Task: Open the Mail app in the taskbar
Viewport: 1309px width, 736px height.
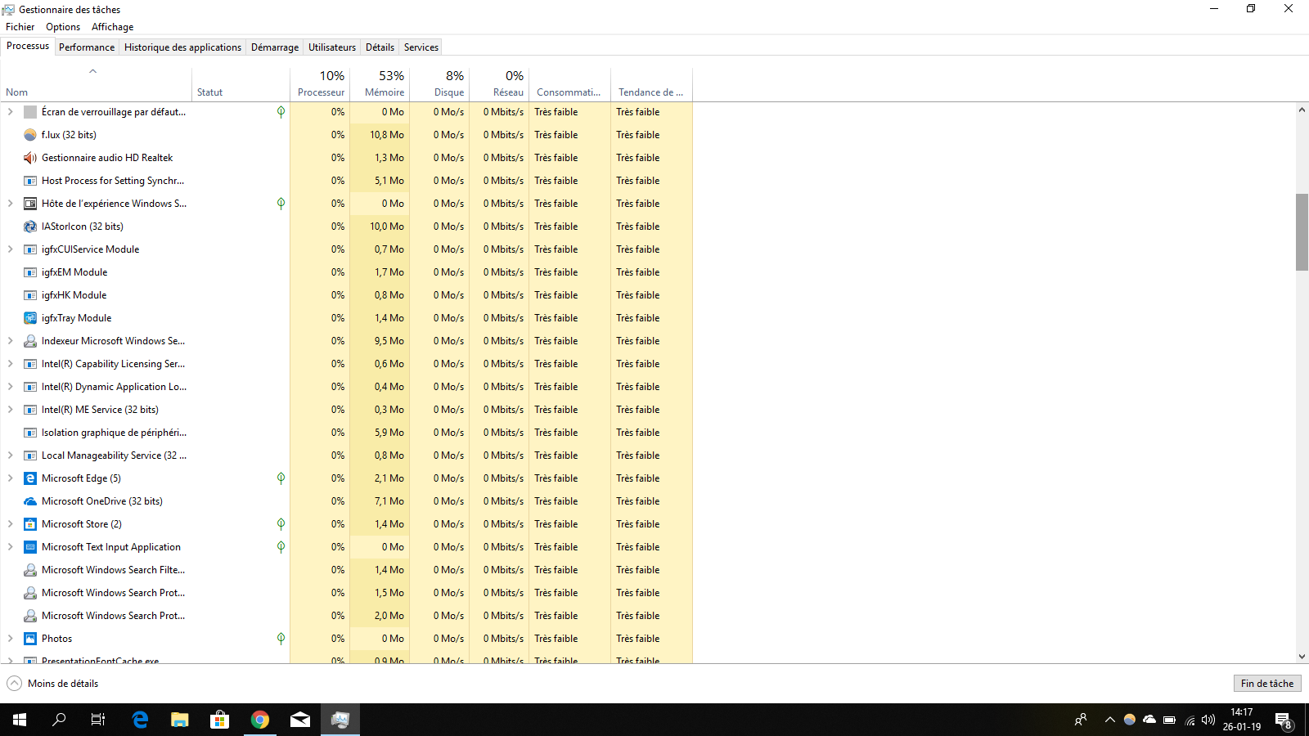Action: point(300,720)
